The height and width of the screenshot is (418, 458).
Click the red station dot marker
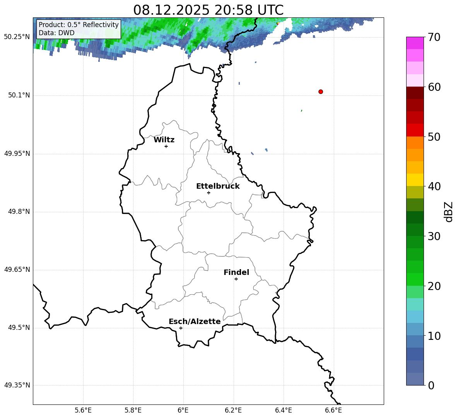321,92
